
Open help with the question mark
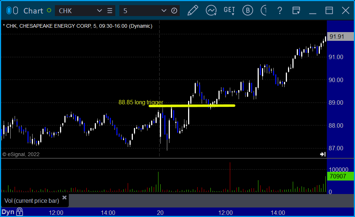point(280,10)
